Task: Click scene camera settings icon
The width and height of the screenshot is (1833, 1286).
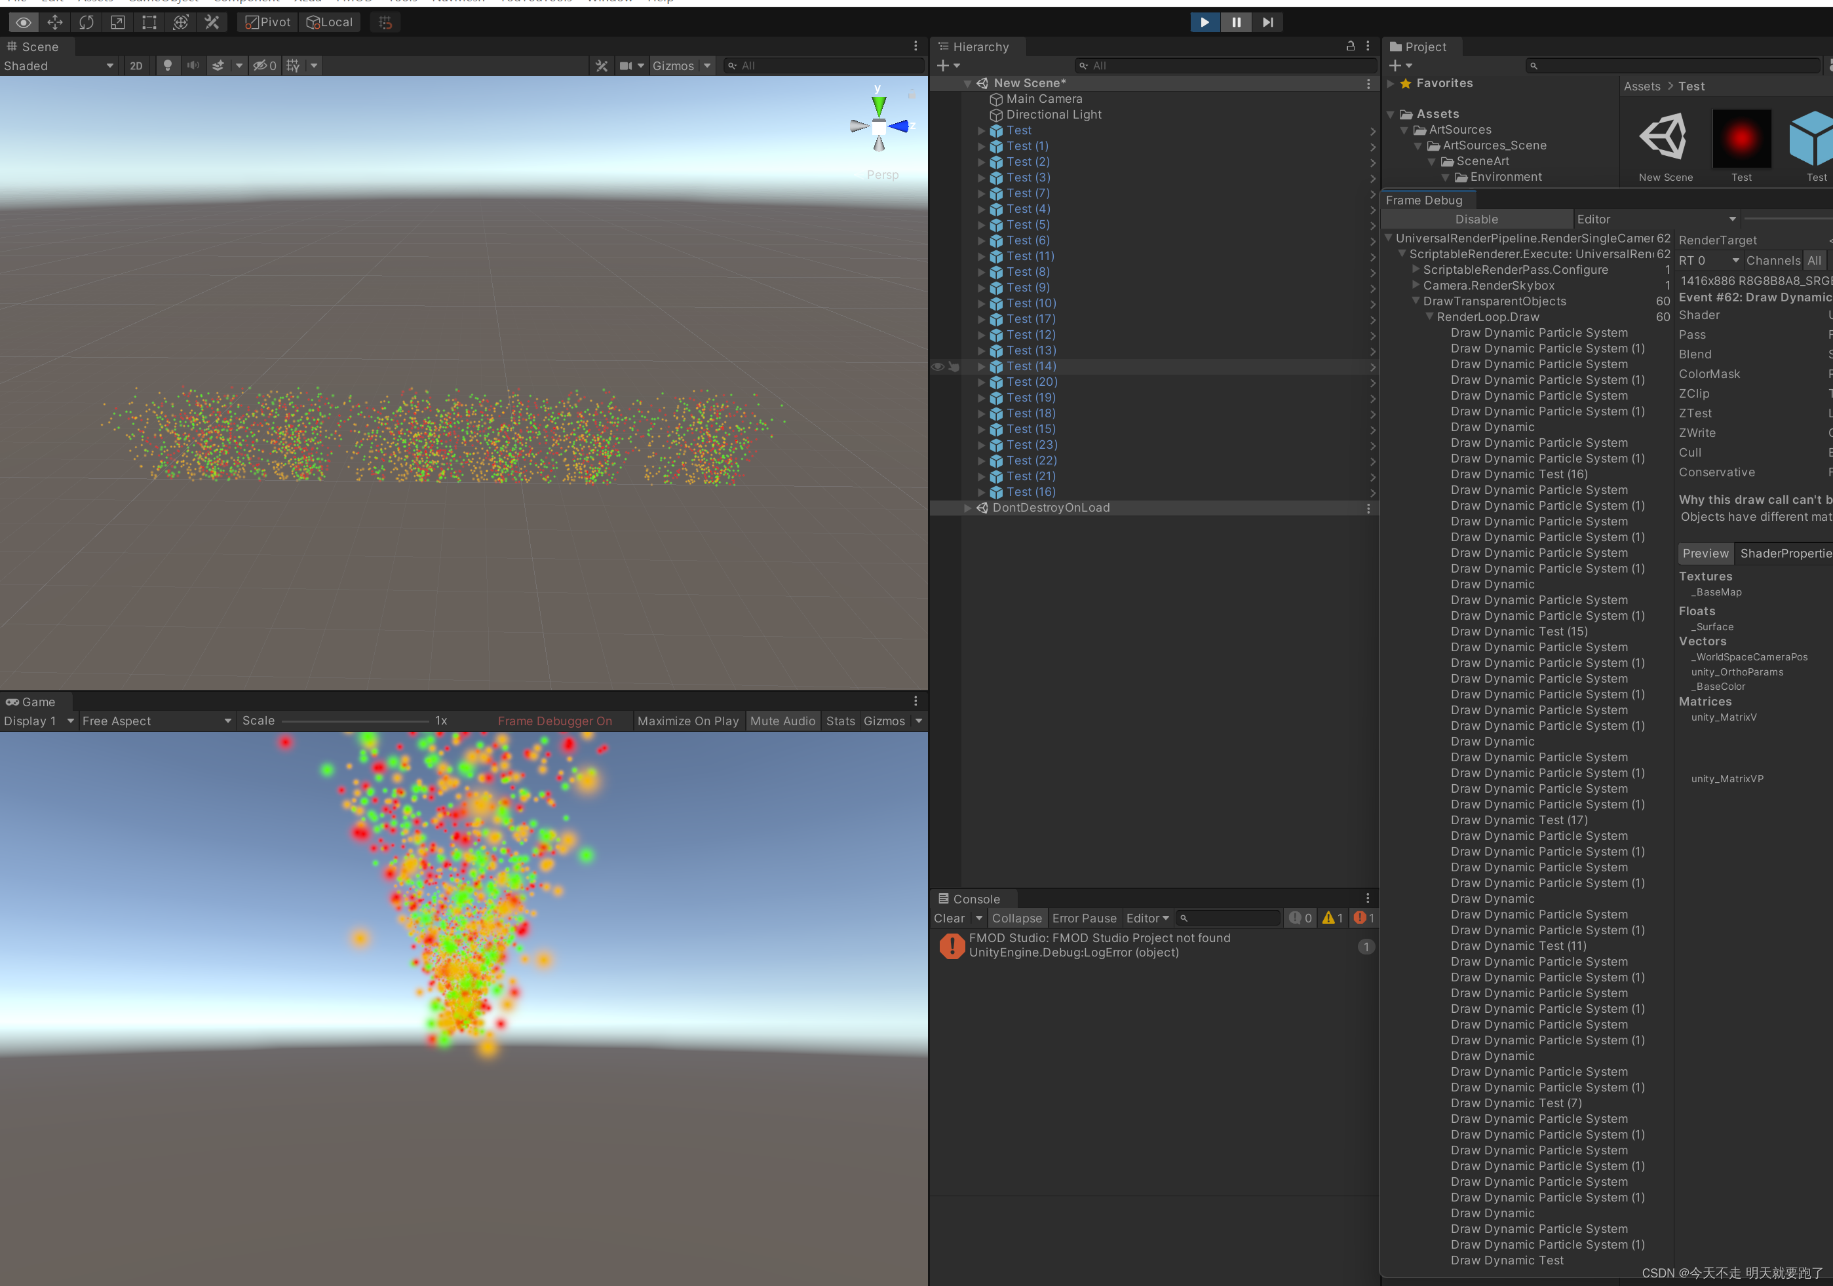Action: tap(626, 66)
